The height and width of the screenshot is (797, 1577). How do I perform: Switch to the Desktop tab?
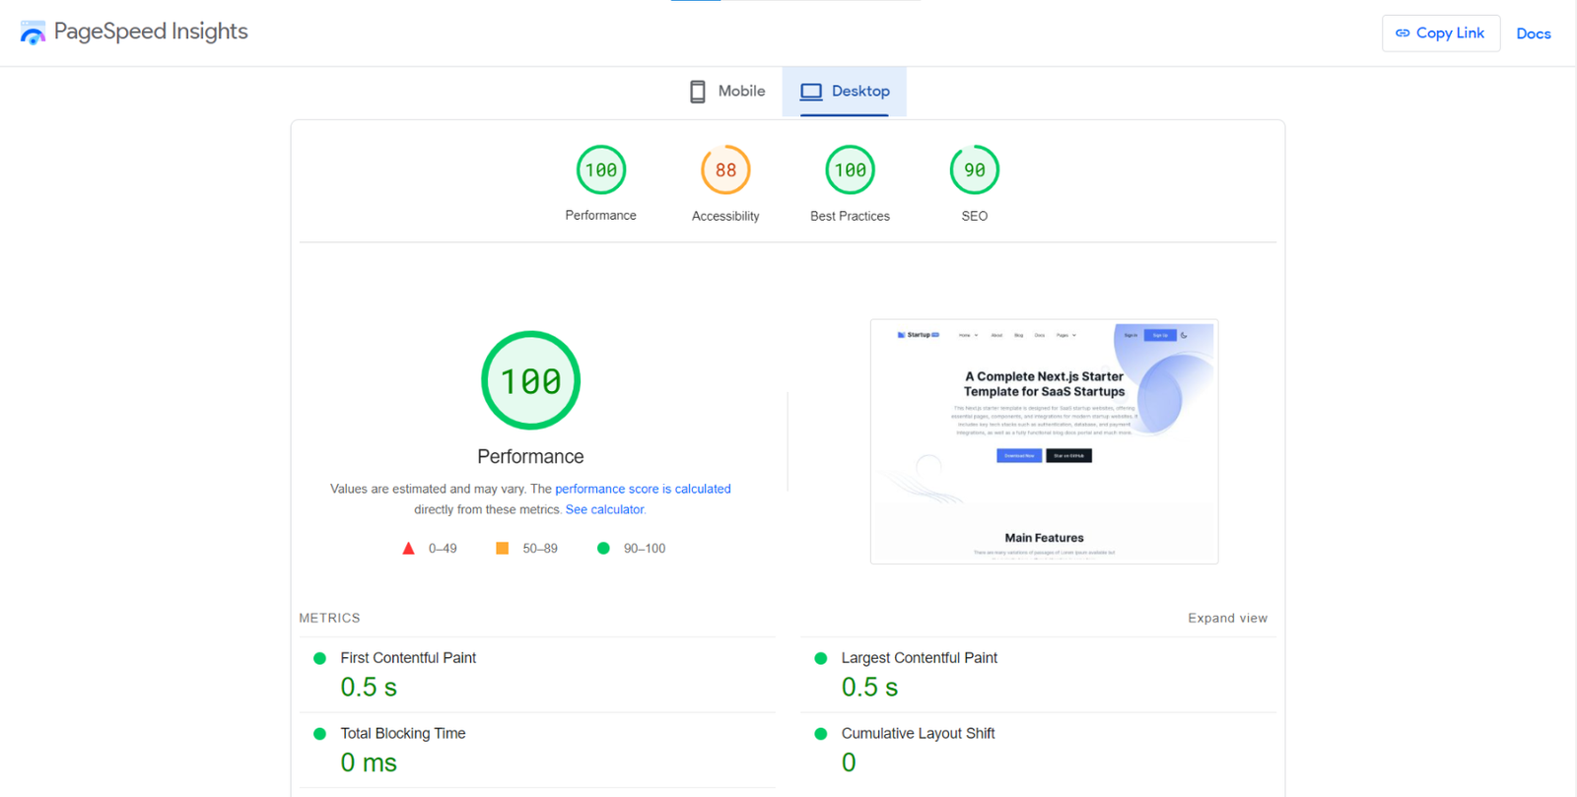coord(845,92)
